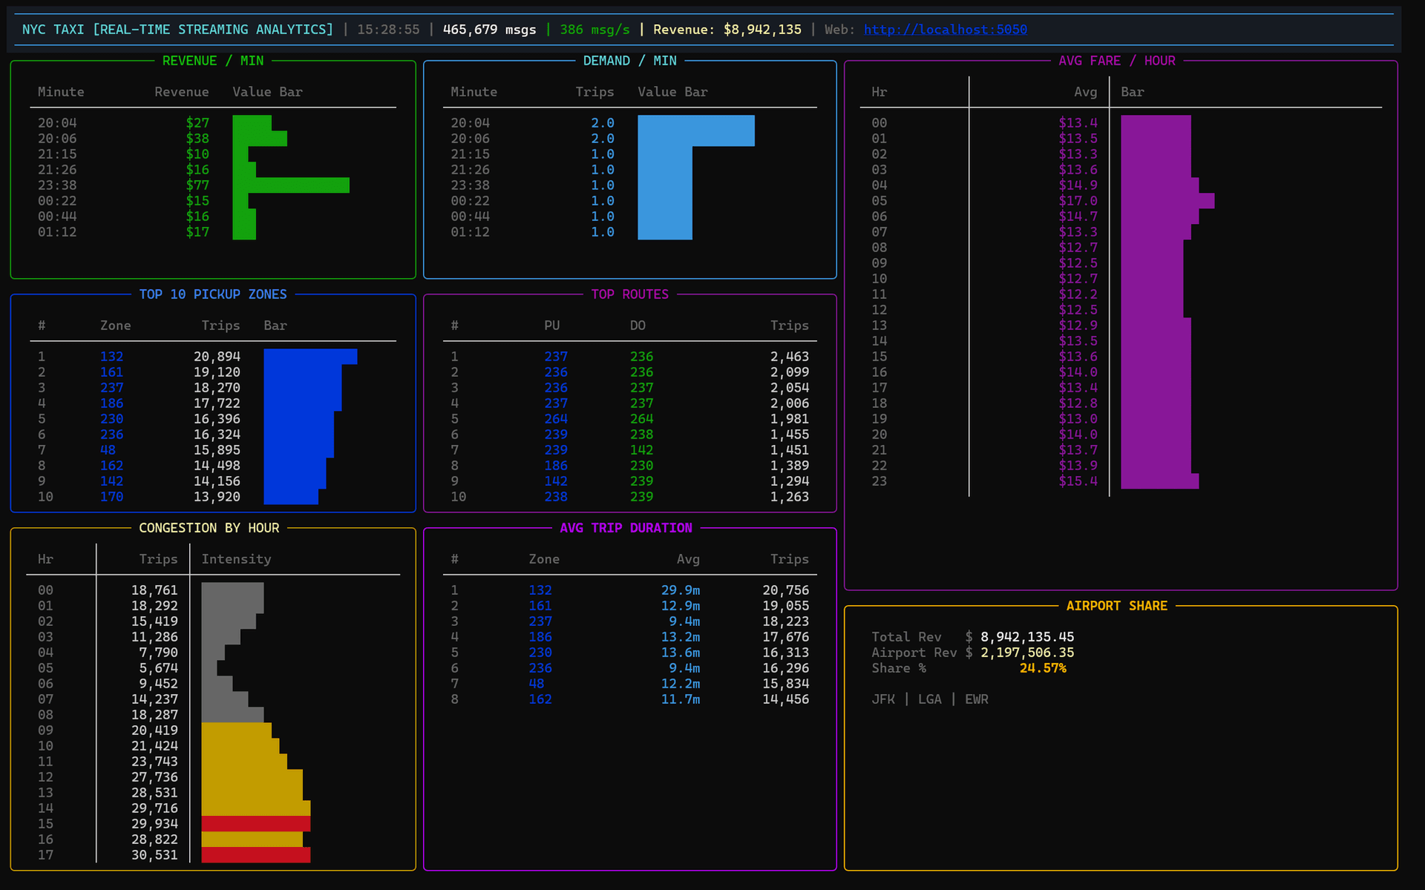
Task: Click average duration 13.6m for zone 230
Action: click(681, 653)
